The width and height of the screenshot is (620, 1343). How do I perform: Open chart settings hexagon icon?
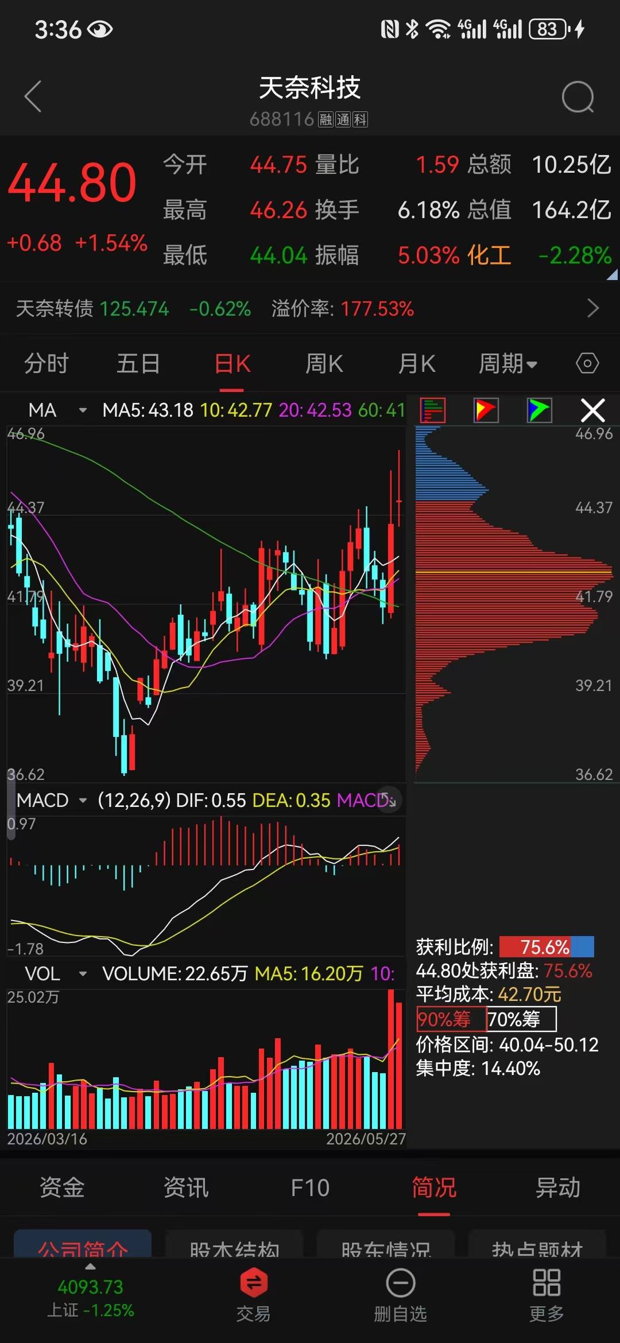click(x=587, y=363)
